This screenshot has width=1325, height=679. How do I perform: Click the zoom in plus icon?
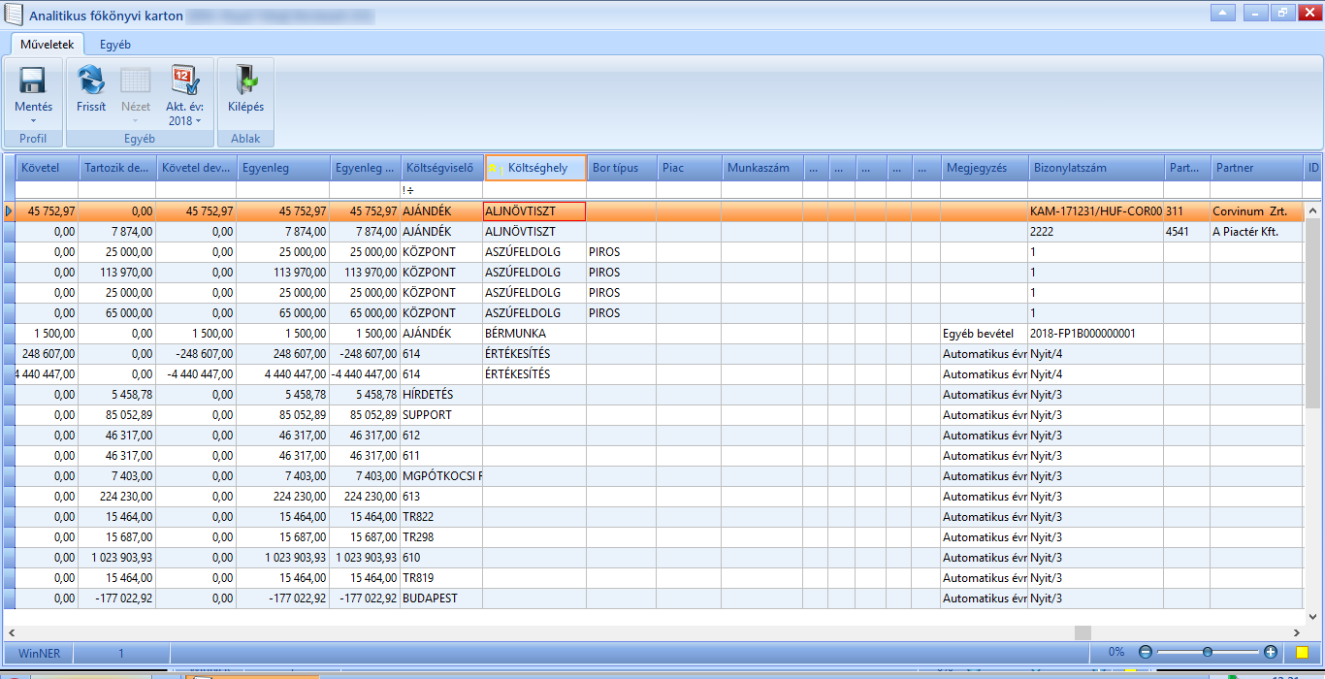tap(1271, 653)
